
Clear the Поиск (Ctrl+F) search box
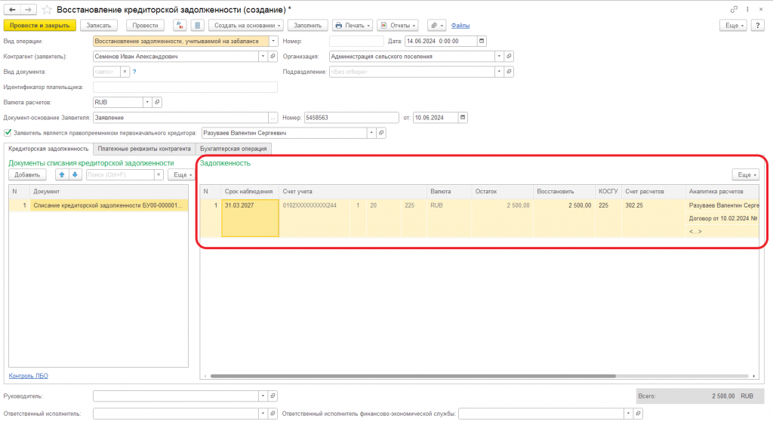pyautogui.click(x=159, y=174)
